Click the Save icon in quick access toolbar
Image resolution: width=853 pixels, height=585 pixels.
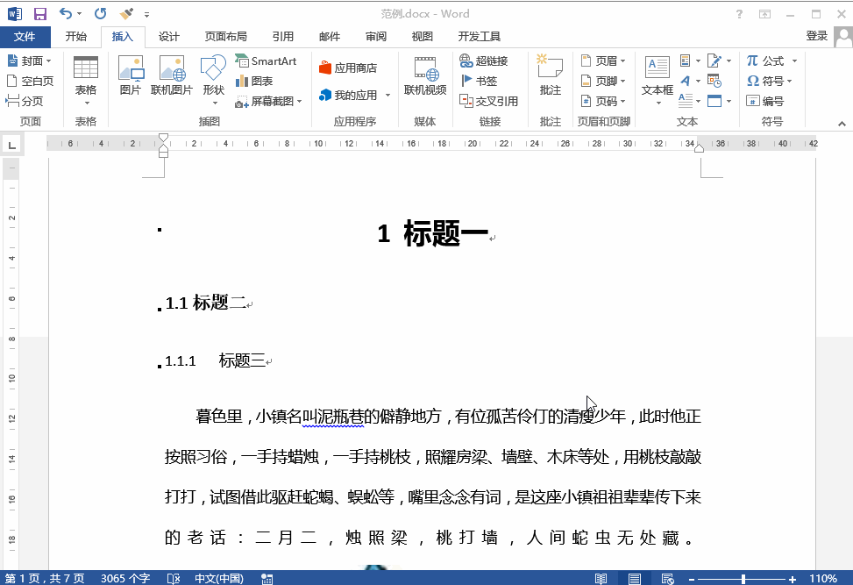click(39, 14)
